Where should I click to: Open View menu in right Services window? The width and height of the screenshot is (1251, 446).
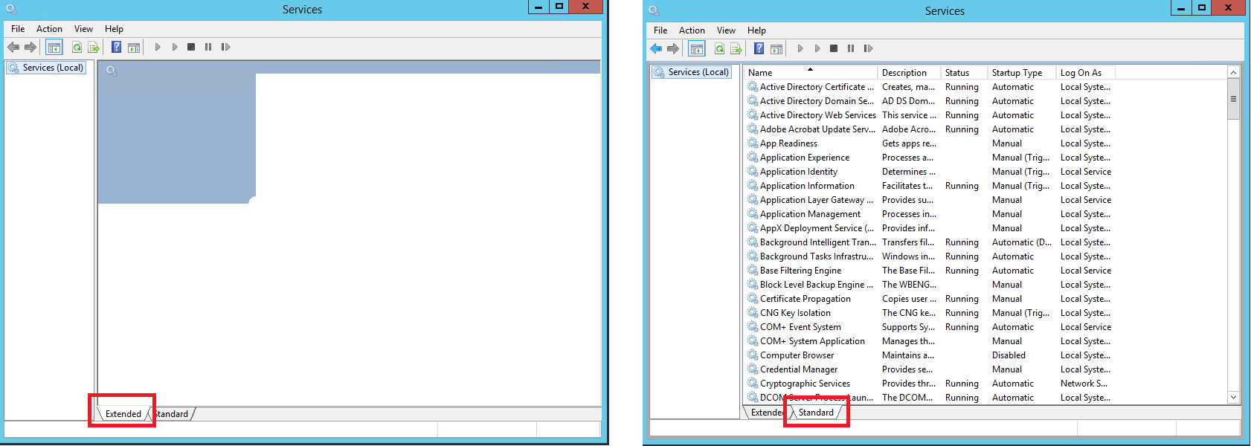[x=726, y=30]
